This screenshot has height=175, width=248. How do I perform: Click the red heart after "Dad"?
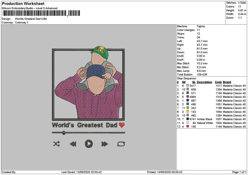[x=122, y=125]
